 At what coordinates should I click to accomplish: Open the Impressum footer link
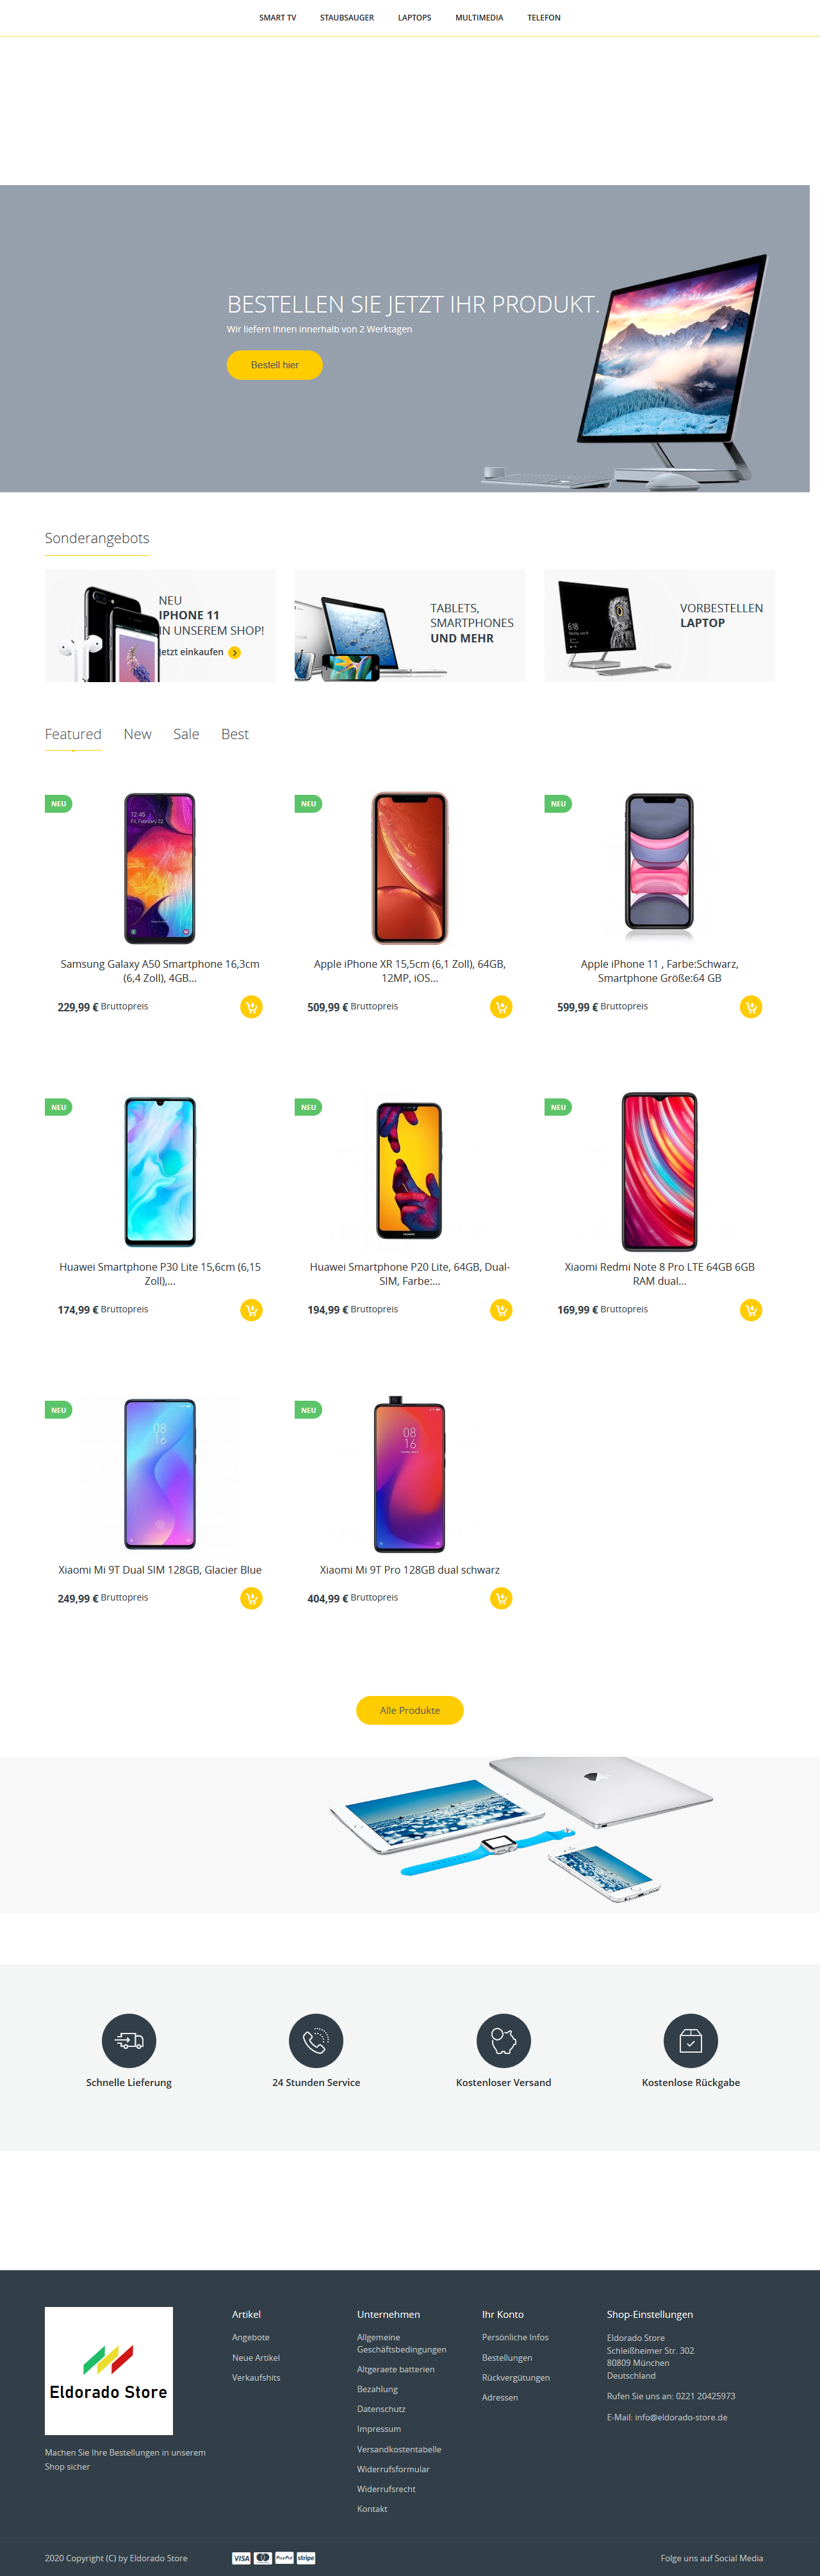[379, 2429]
